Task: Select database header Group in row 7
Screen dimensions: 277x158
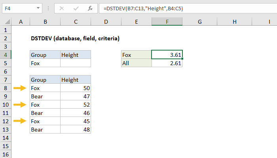Action: click(x=45, y=79)
